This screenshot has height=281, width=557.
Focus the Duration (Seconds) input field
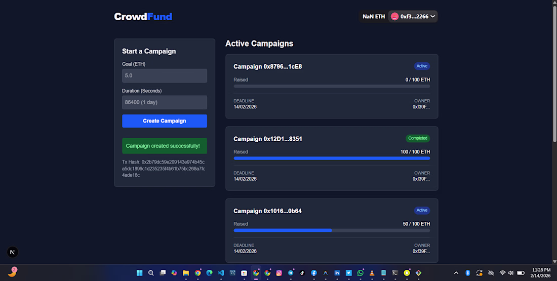(x=165, y=102)
